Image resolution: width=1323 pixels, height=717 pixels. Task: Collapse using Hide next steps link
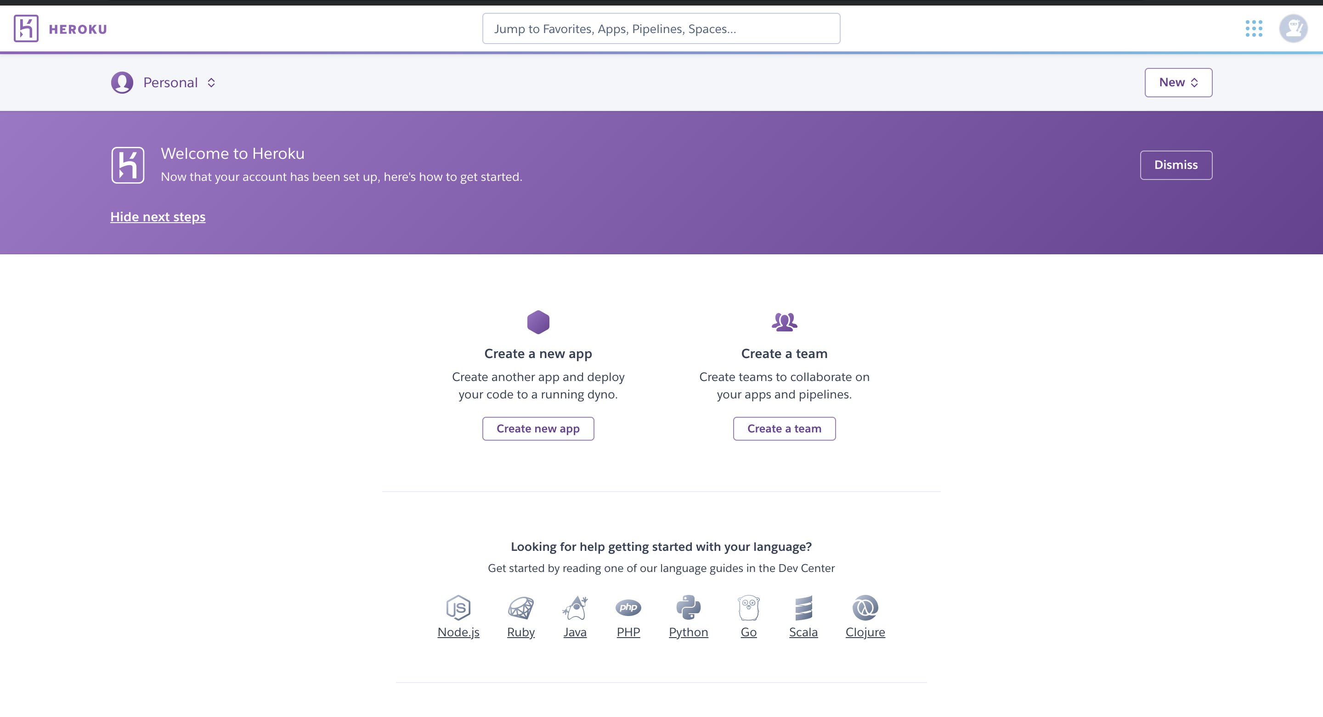click(158, 217)
